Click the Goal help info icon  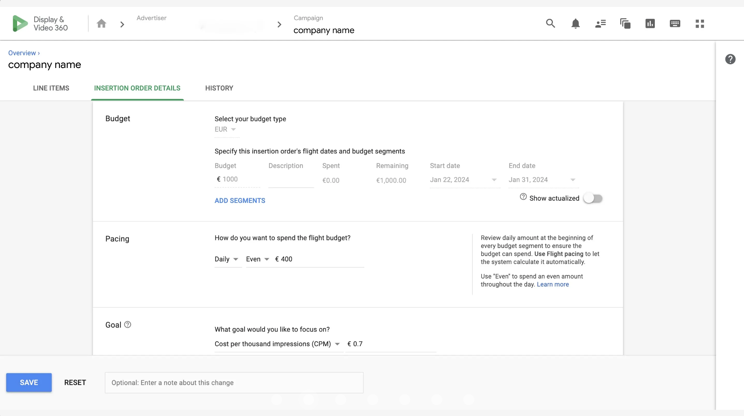(x=128, y=325)
